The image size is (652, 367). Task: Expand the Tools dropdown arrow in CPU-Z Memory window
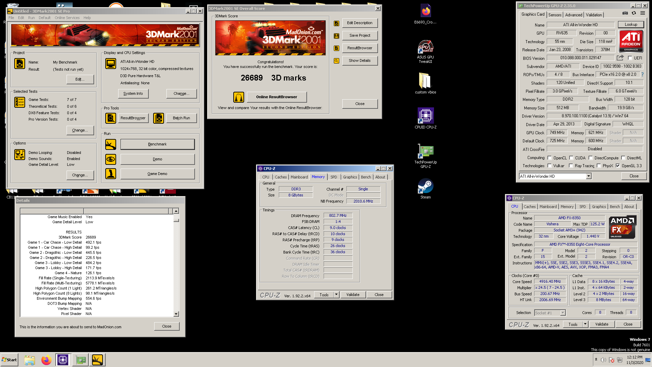tap(336, 295)
